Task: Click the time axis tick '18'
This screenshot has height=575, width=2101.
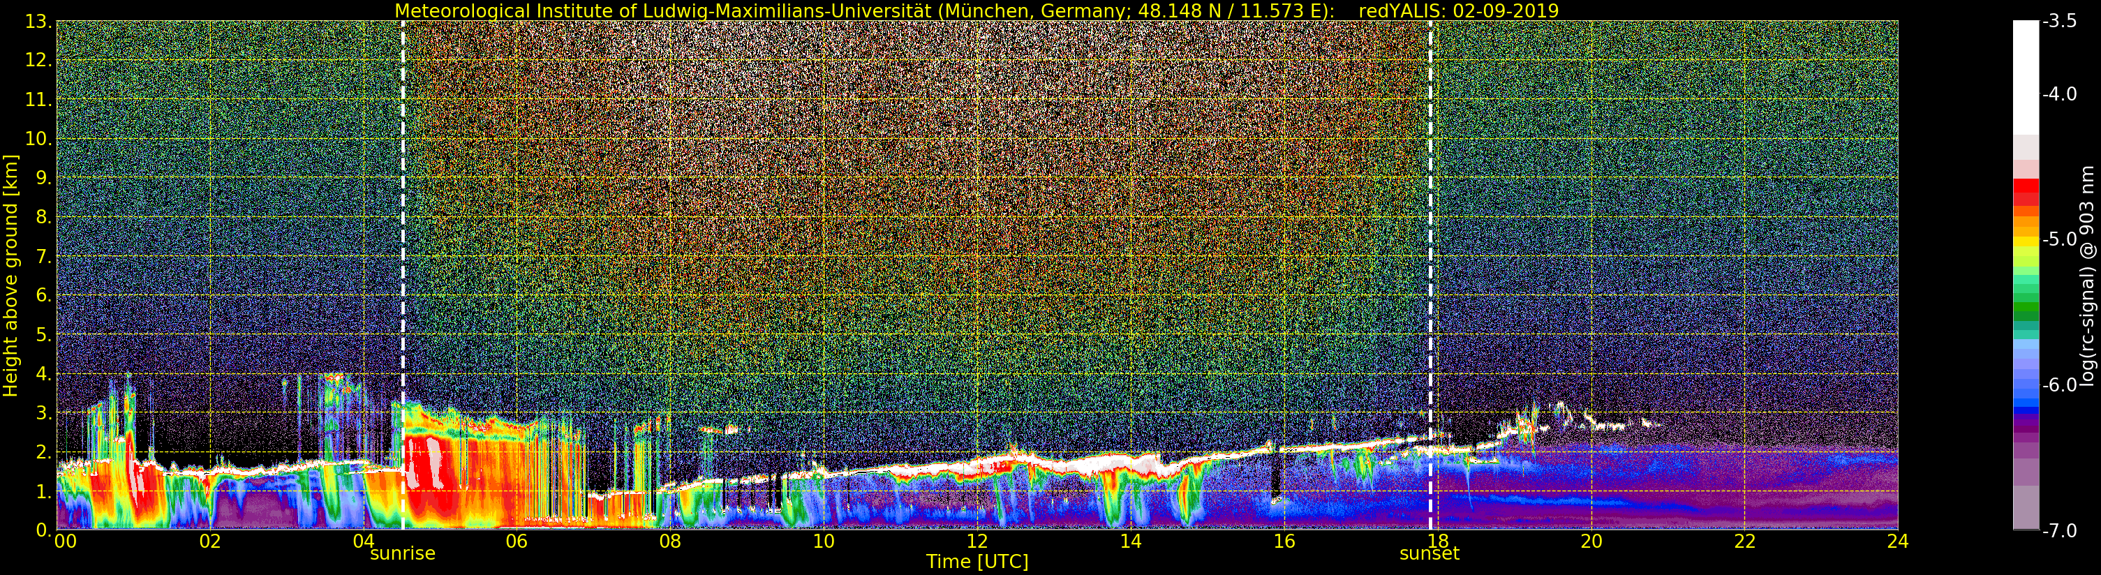Action: point(1437,542)
